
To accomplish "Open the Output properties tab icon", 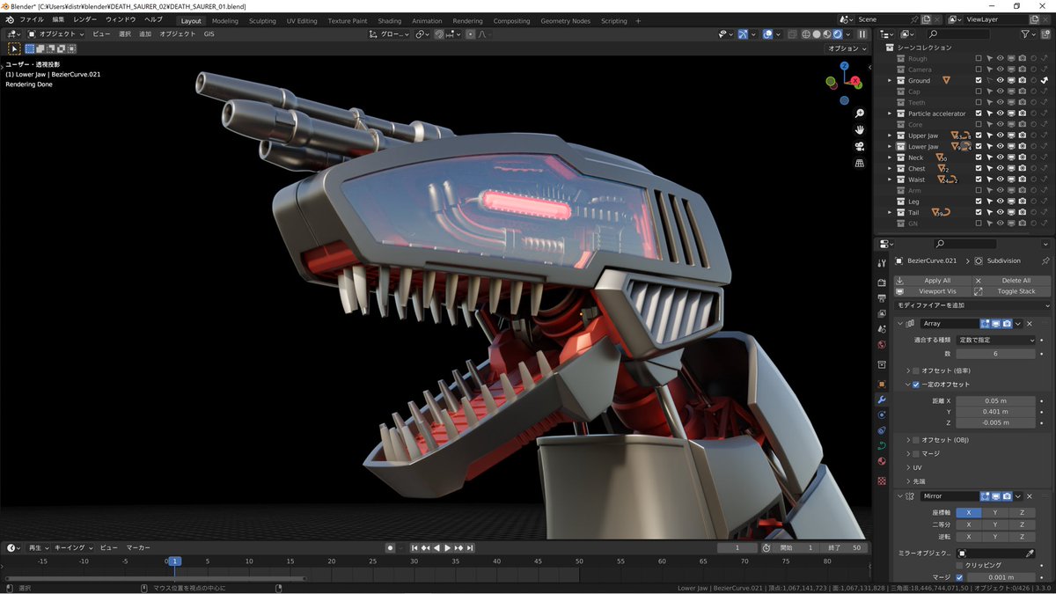I will click(882, 298).
